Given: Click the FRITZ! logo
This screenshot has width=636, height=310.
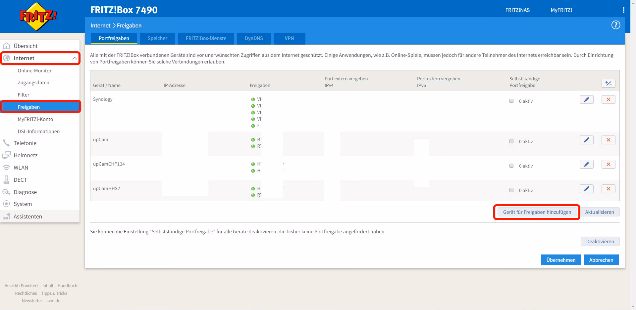Looking at the screenshot, I should pos(38,16).
